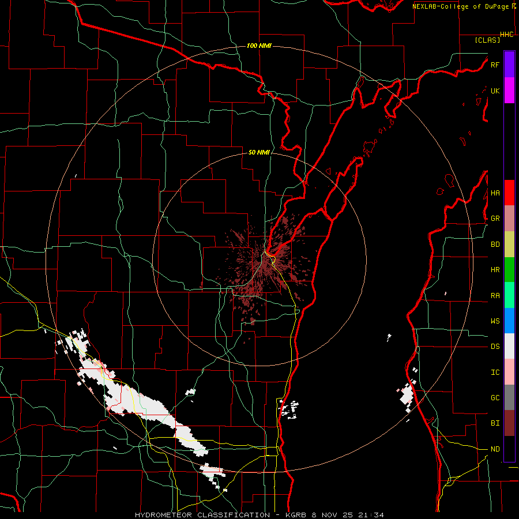Select the IC light pink legend swatch

click(509, 372)
